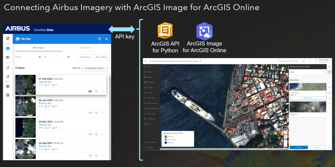Click the locate target icon for 01 Feb 2022
Image resolution: width=335 pixels, height=167 pixels.
97,91
